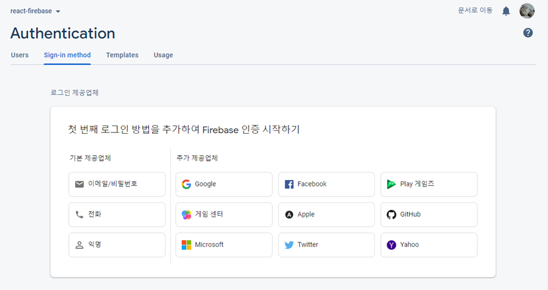The height and width of the screenshot is (290, 548).
Task: Click the 로그인 제공업체 section label
Action: point(75,93)
